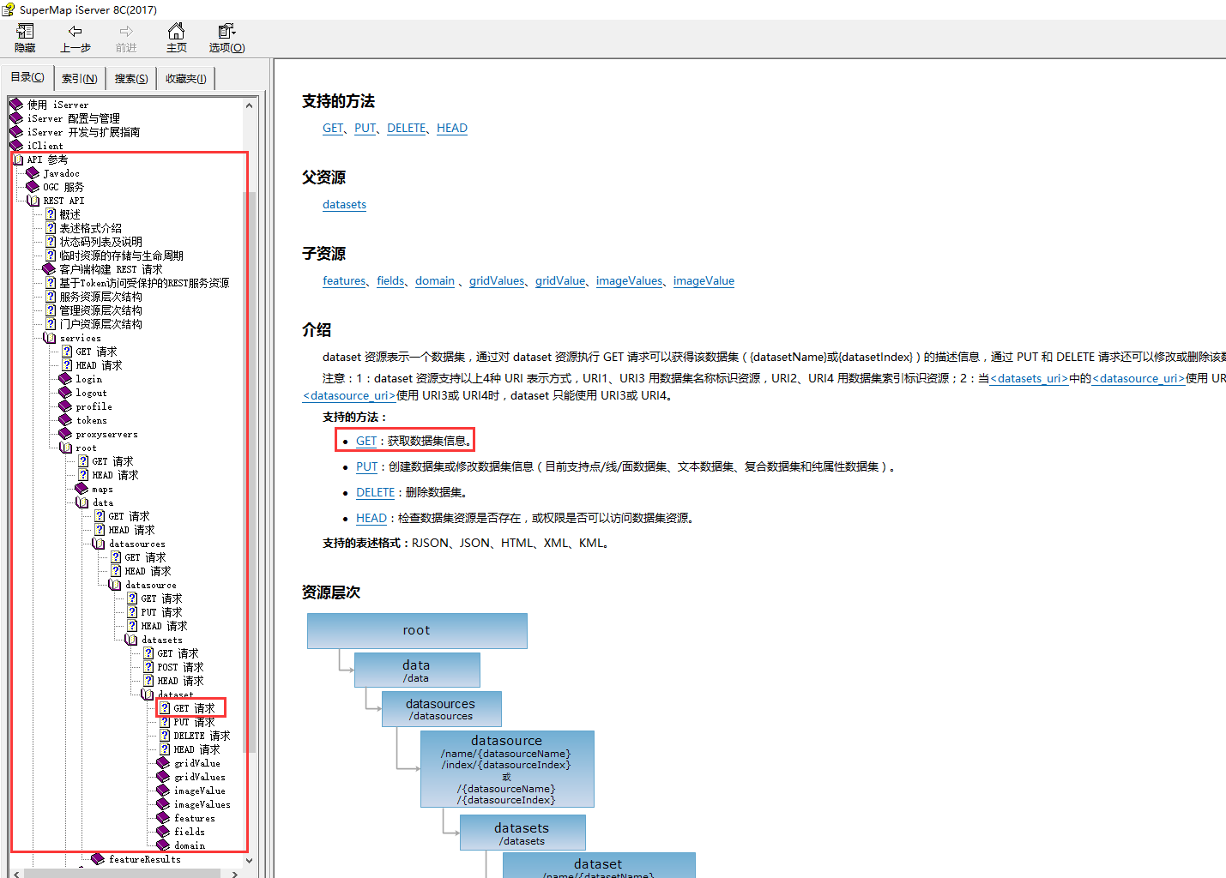Click the book icon next to OGC 服务
The height and width of the screenshot is (878, 1226).
tap(33, 187)
